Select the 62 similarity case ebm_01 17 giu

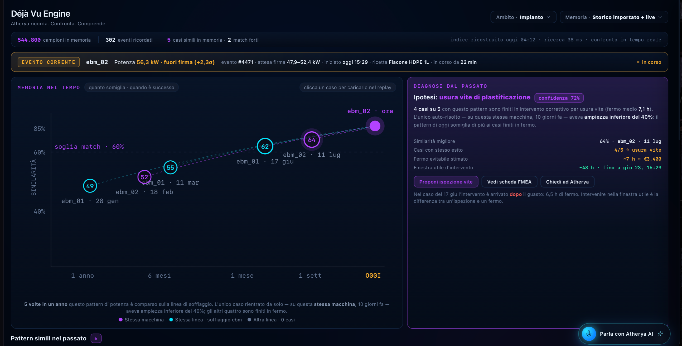point(265,146)
